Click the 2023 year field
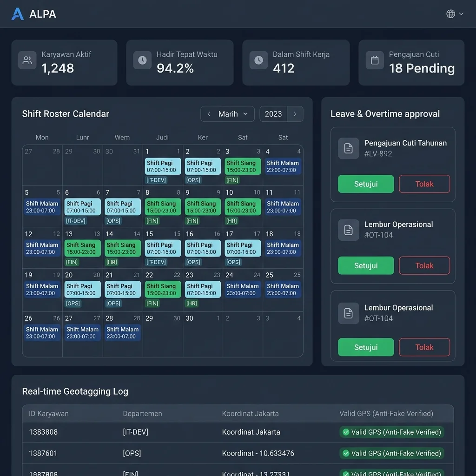 point(273,114)
